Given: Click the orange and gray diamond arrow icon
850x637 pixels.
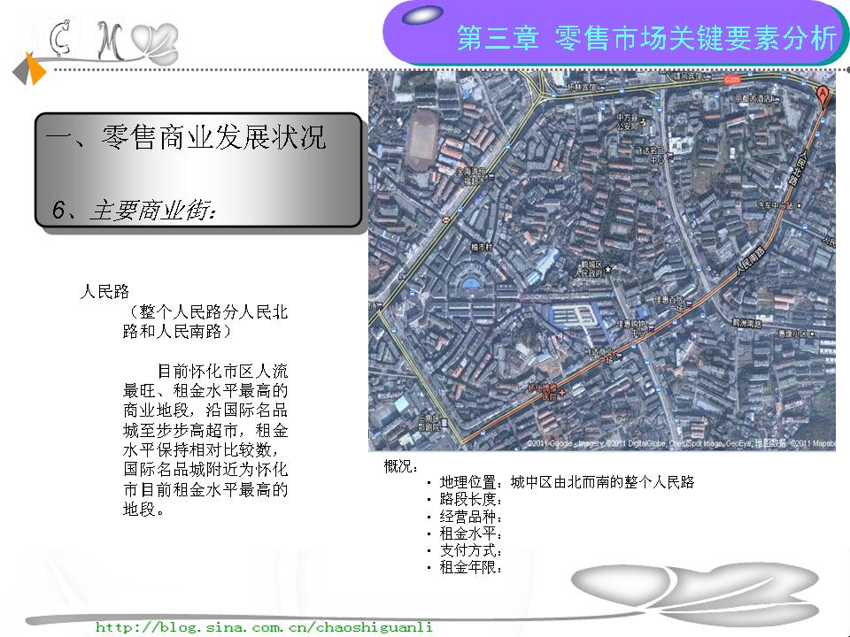Looking at the screenshot, I should [x=33, y=70].
